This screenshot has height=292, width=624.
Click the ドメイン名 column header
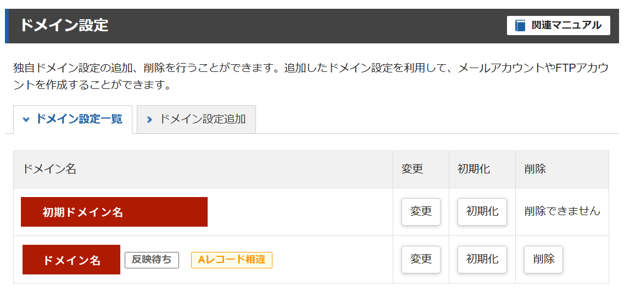pyautogui.click(x=49, y=169)
